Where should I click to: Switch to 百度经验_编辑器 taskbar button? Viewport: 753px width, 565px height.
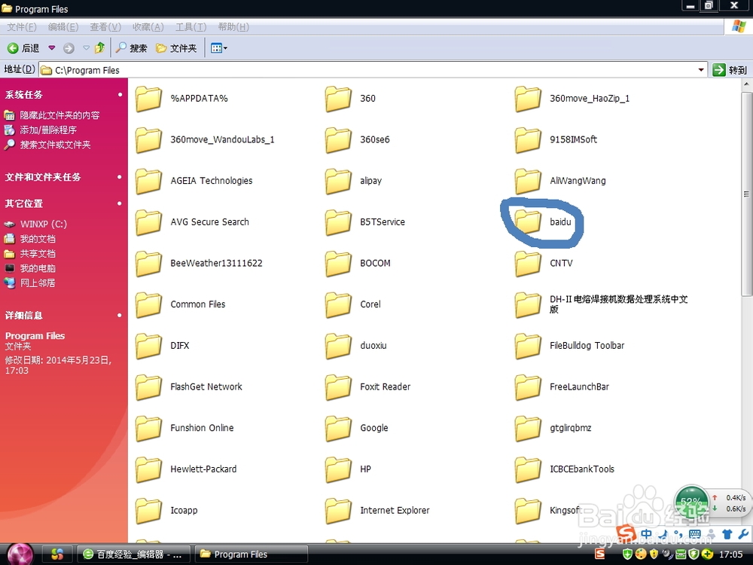click(x=134, y=554)
